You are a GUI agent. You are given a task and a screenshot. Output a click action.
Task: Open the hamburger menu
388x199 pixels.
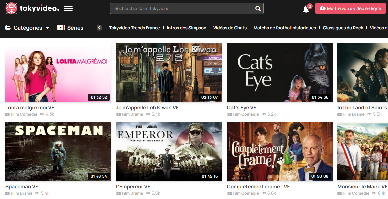tap(68, 8)
